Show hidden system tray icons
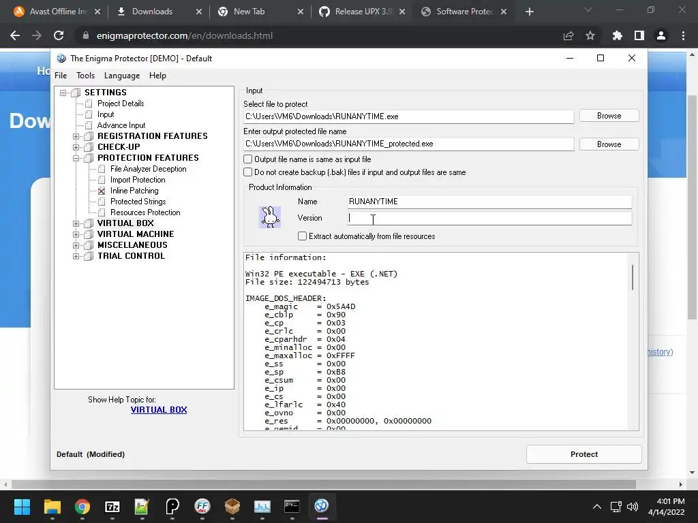 click(x=597, y=507)
